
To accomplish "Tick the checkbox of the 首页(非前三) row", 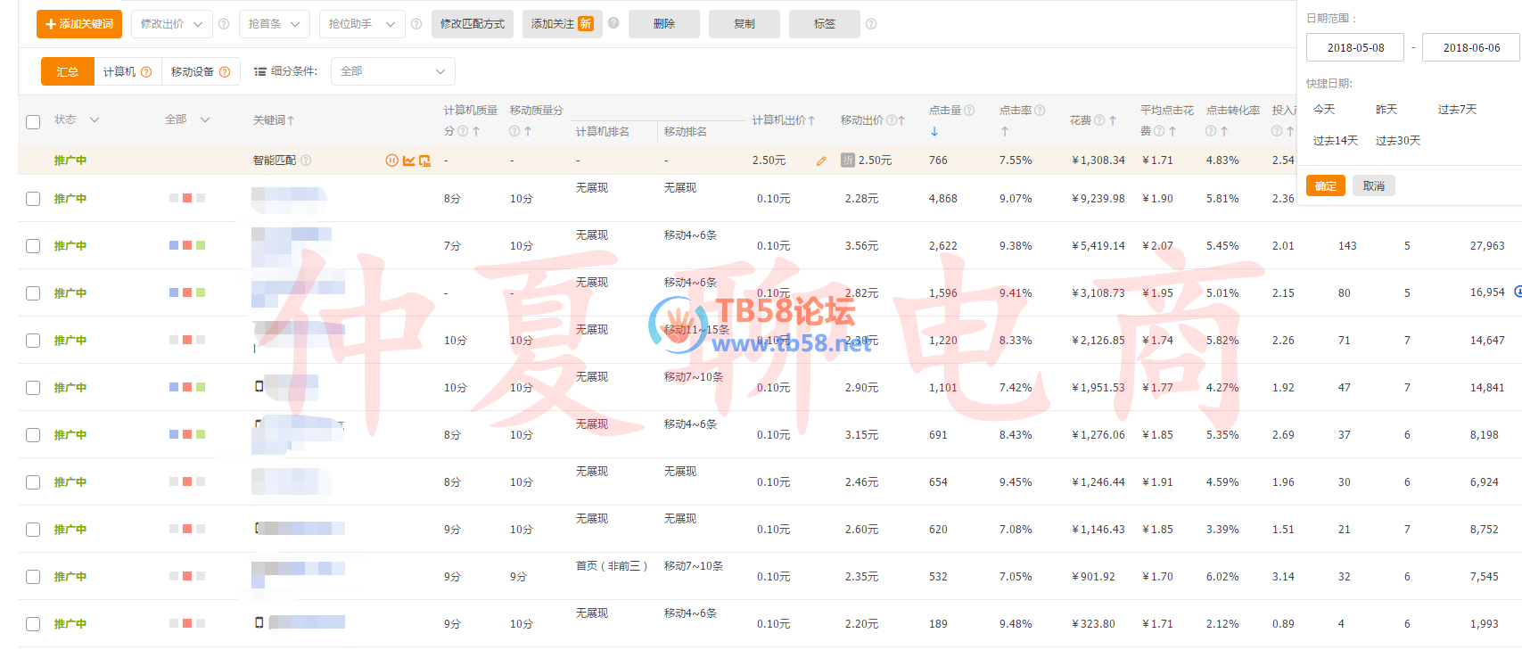I will pos(33,577).
